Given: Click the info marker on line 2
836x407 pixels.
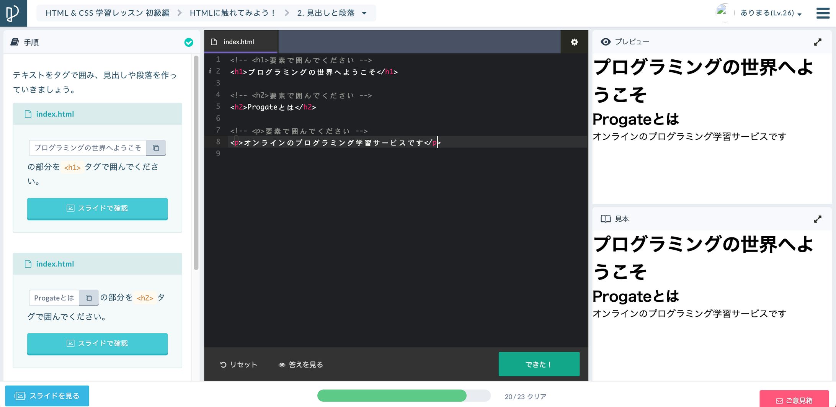Looking at the screenshot, I should tap(210, 71).
